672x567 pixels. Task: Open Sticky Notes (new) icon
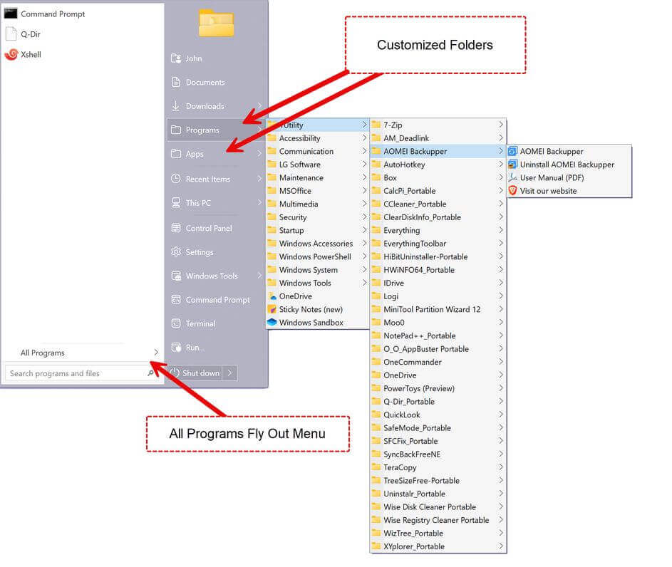point(272,309)
